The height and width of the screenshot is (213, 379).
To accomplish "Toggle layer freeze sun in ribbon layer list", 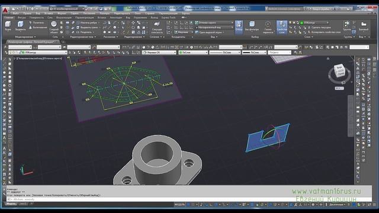I will 294,22.
